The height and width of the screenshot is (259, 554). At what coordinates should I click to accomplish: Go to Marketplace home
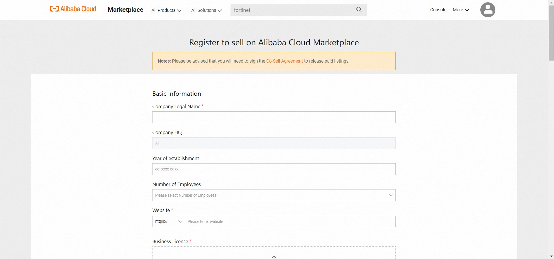point(125,10)
